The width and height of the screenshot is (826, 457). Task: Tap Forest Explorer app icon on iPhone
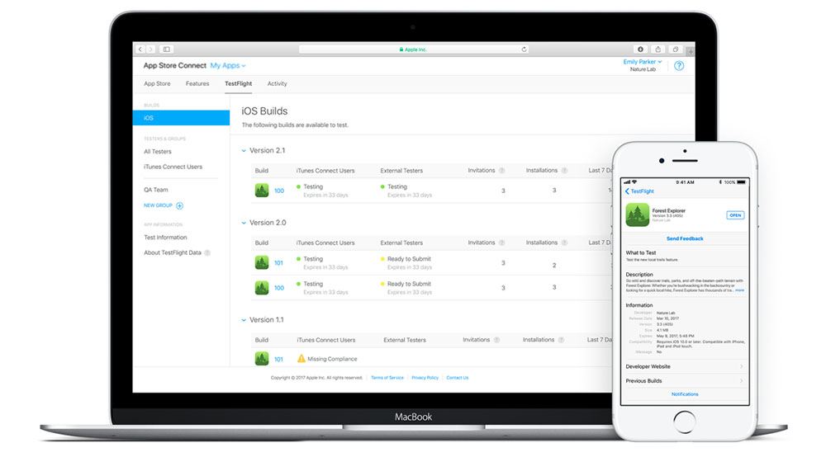[x=638, y=215]
